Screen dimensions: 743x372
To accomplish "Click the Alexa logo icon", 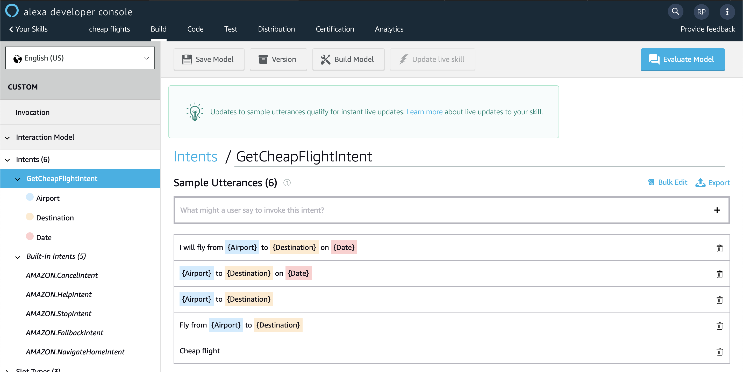I will 12,11.
